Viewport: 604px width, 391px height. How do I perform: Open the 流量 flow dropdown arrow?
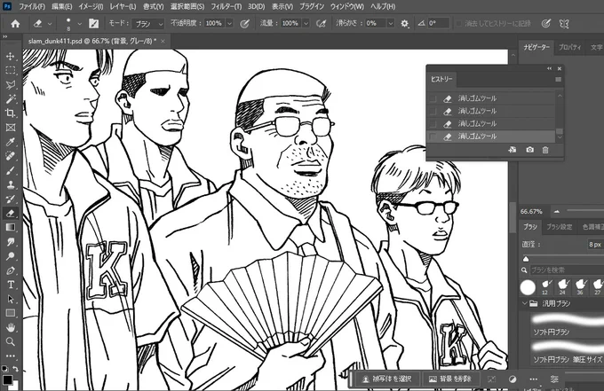[306, 24]
